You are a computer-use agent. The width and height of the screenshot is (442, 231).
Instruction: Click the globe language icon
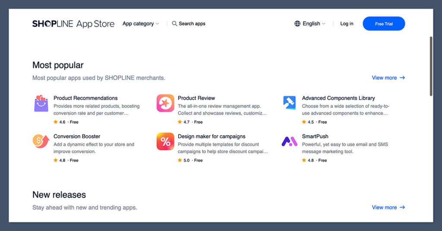[297, 24]
